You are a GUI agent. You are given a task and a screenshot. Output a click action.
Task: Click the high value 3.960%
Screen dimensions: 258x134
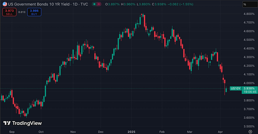click(129, 4)
